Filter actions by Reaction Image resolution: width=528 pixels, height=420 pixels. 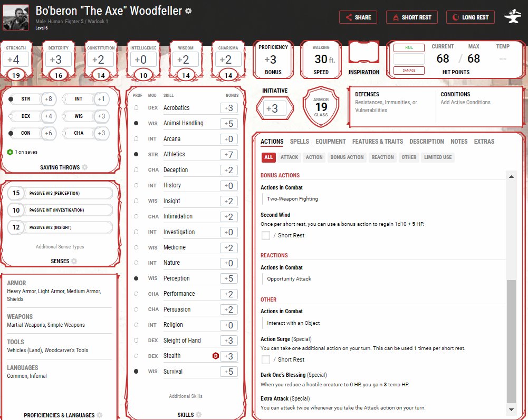pos(382,157)
